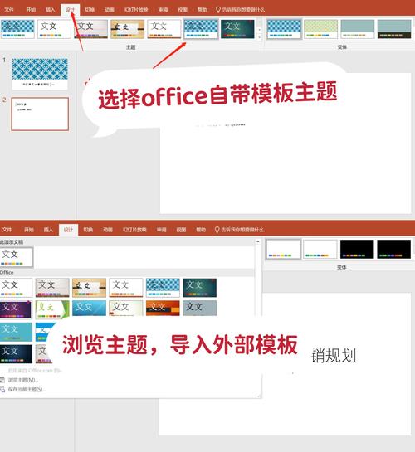Apply dark teal 文文 theme in upper ribbon gallery
The image size is (415, 452).
(237, 29)
